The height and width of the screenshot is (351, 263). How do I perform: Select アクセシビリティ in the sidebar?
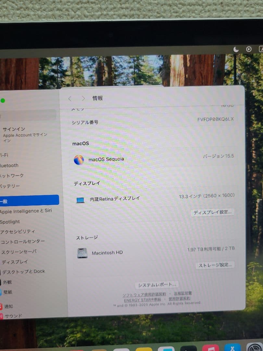coord(18,231)
